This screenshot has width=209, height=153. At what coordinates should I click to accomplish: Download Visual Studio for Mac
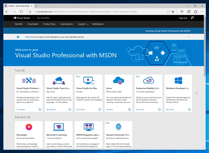[x=81, y=110]
